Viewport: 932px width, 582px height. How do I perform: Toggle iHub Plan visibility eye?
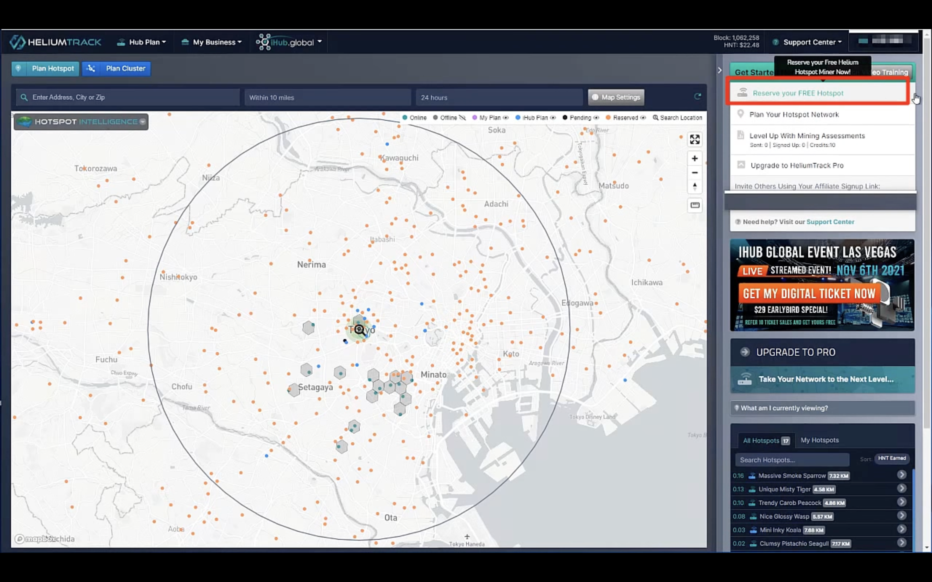[553, 117]
